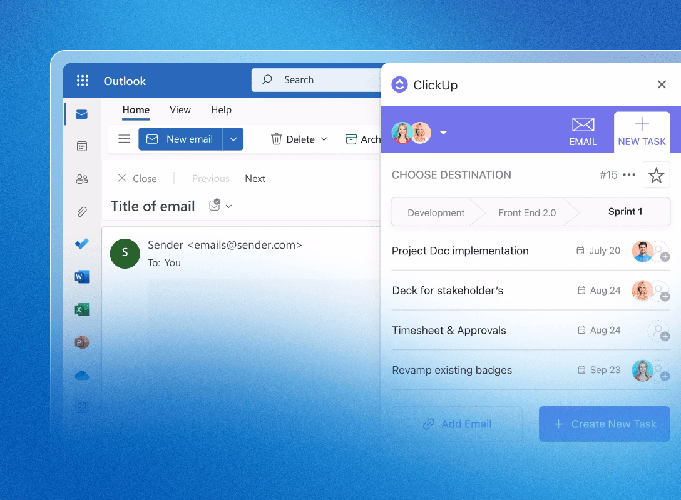Add assignee to Timesheet & Approvals task
Viewport: 681px width, 500px height.
coord(658,331)
